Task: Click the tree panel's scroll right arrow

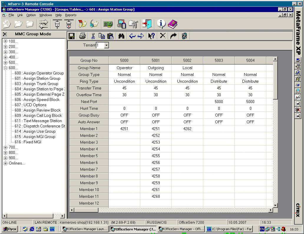Action: [62, 216]
